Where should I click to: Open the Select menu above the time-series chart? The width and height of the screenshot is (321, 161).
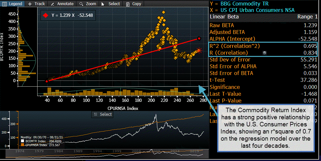(x=103, y=114)
